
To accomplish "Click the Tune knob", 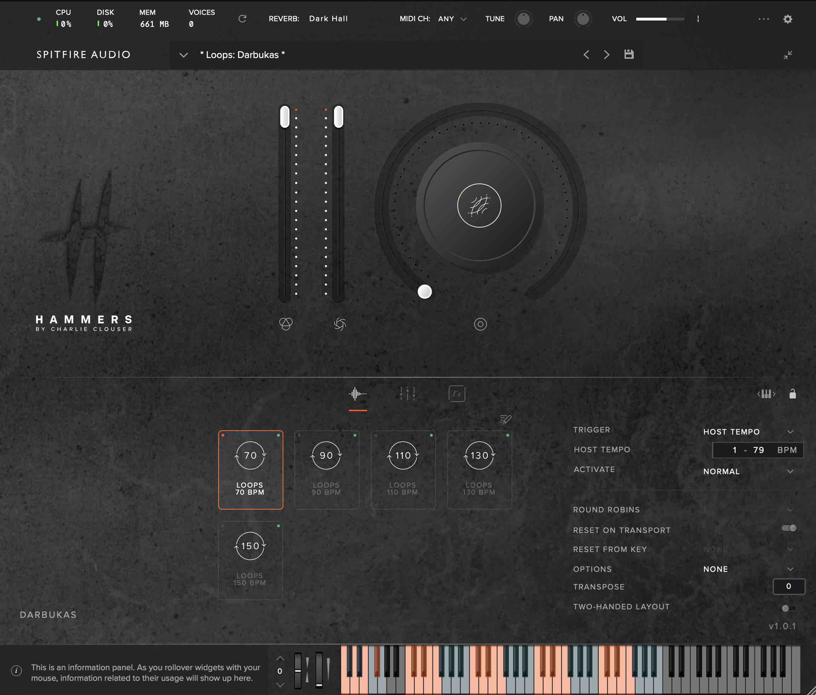I will (x=523, y=19).
